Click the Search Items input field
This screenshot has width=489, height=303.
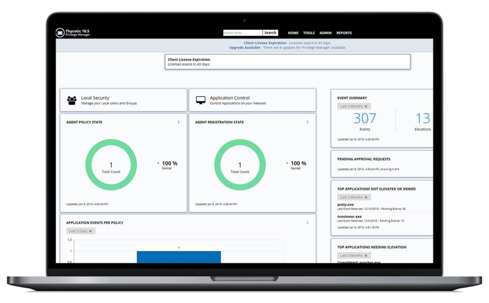243,32
